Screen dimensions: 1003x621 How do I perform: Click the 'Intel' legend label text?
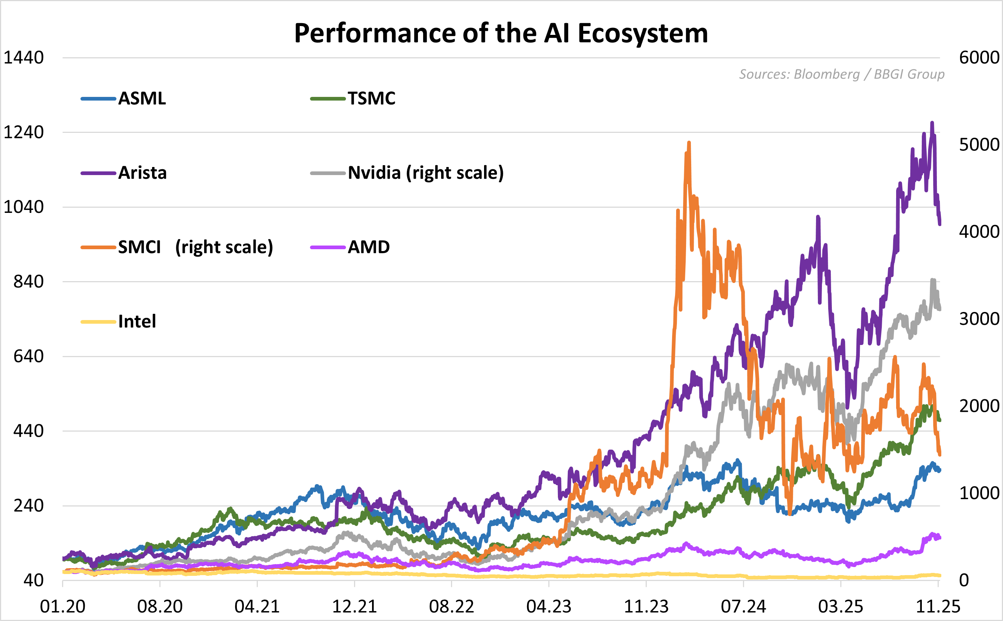coord(137,322)
